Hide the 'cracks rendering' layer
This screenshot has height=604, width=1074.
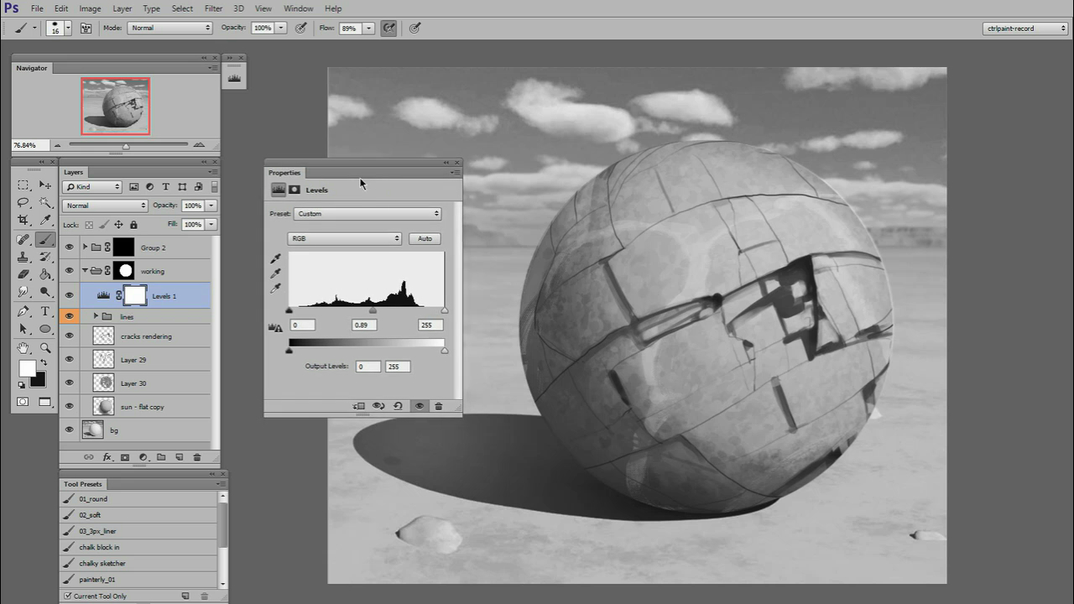click(70, 336)
